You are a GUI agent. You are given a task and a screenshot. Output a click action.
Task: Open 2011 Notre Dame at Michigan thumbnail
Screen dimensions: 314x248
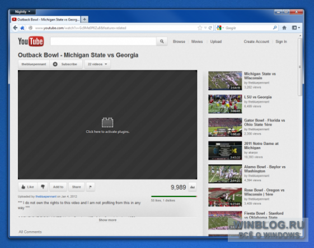225,150
